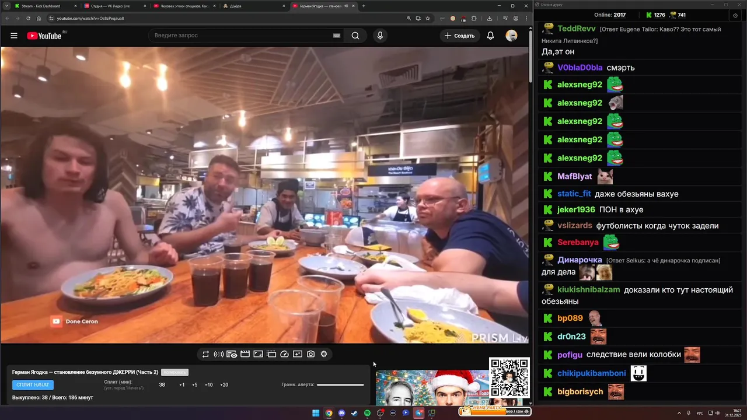Add +10 minutes to split
The image size is (747, 420).
tap(208, 385)
